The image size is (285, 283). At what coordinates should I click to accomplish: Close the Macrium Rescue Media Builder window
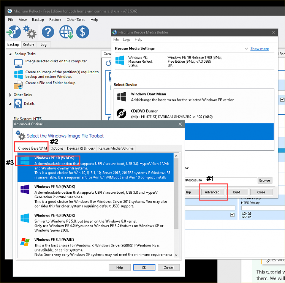coord(273,32)
